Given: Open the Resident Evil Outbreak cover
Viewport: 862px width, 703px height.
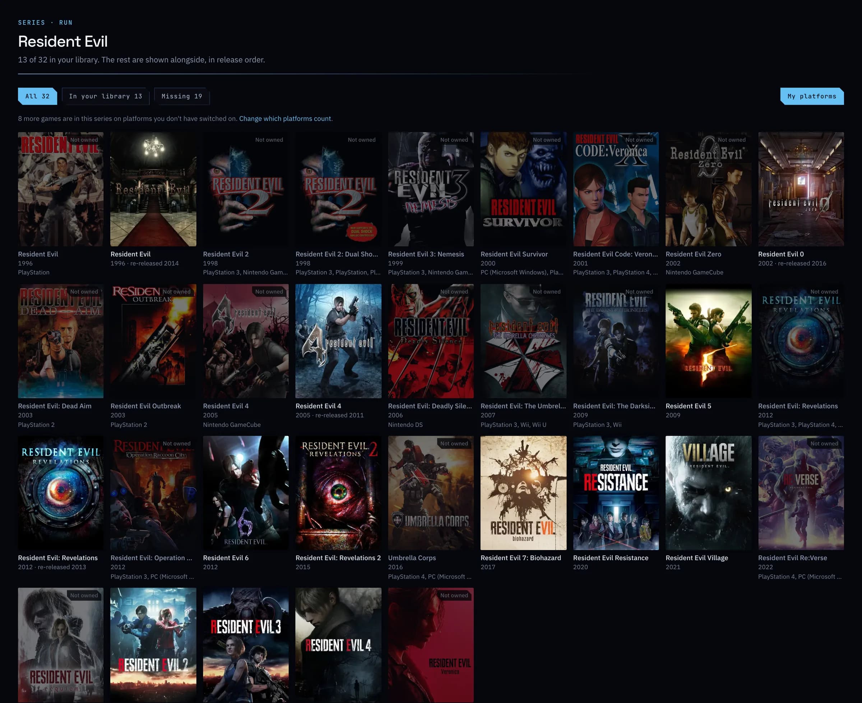Looking at the screenshot, I should (x=153, y=341).
